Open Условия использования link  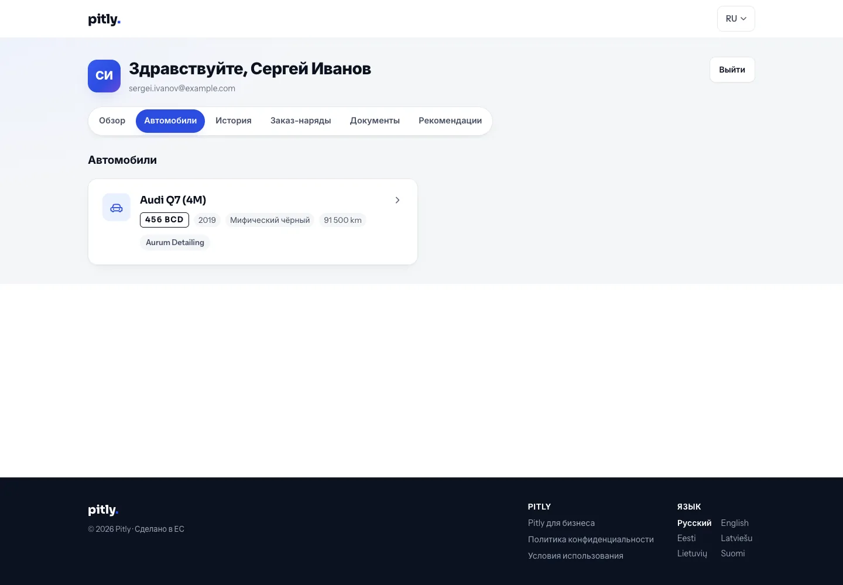(575, 556)
